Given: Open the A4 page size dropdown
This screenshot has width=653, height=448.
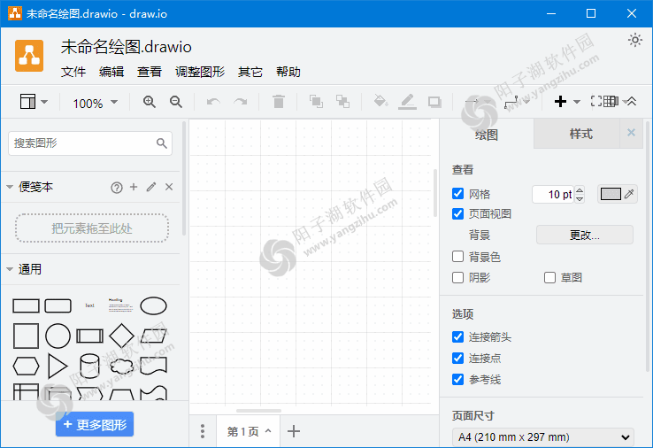Looking at the screenshot, I should [543, 437].
